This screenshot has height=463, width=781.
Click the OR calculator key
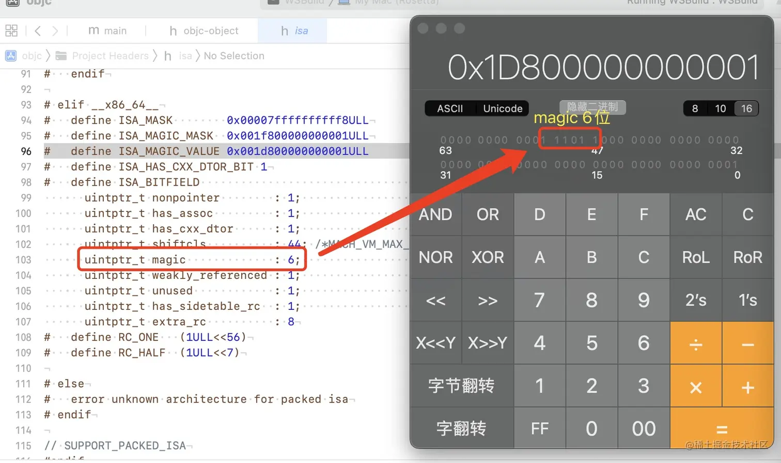click(488, 214)
